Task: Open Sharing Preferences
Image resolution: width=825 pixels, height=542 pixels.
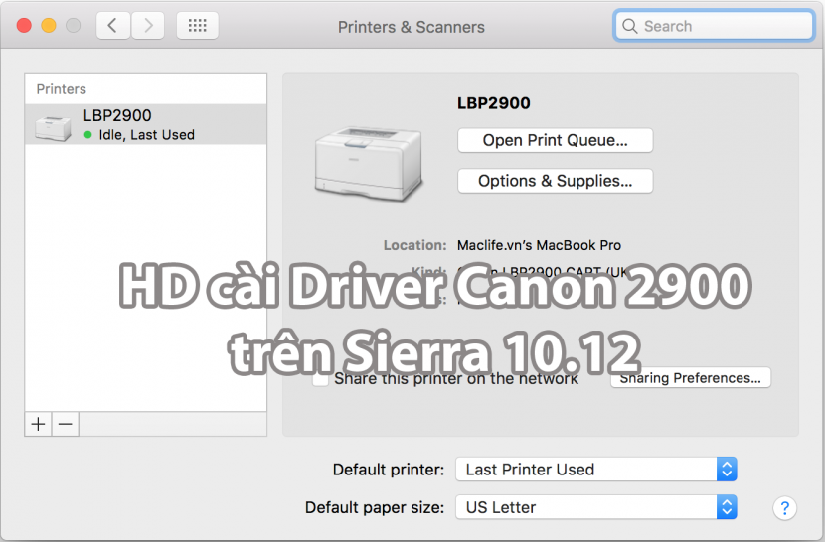Action: [690, 378]
